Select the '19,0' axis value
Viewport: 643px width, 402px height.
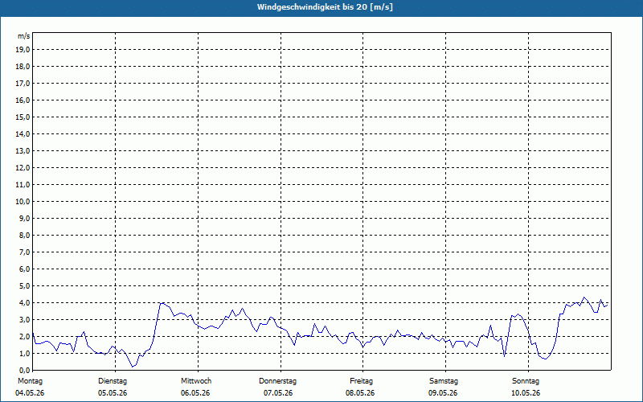pyautogui.click(x=23, y=50)
